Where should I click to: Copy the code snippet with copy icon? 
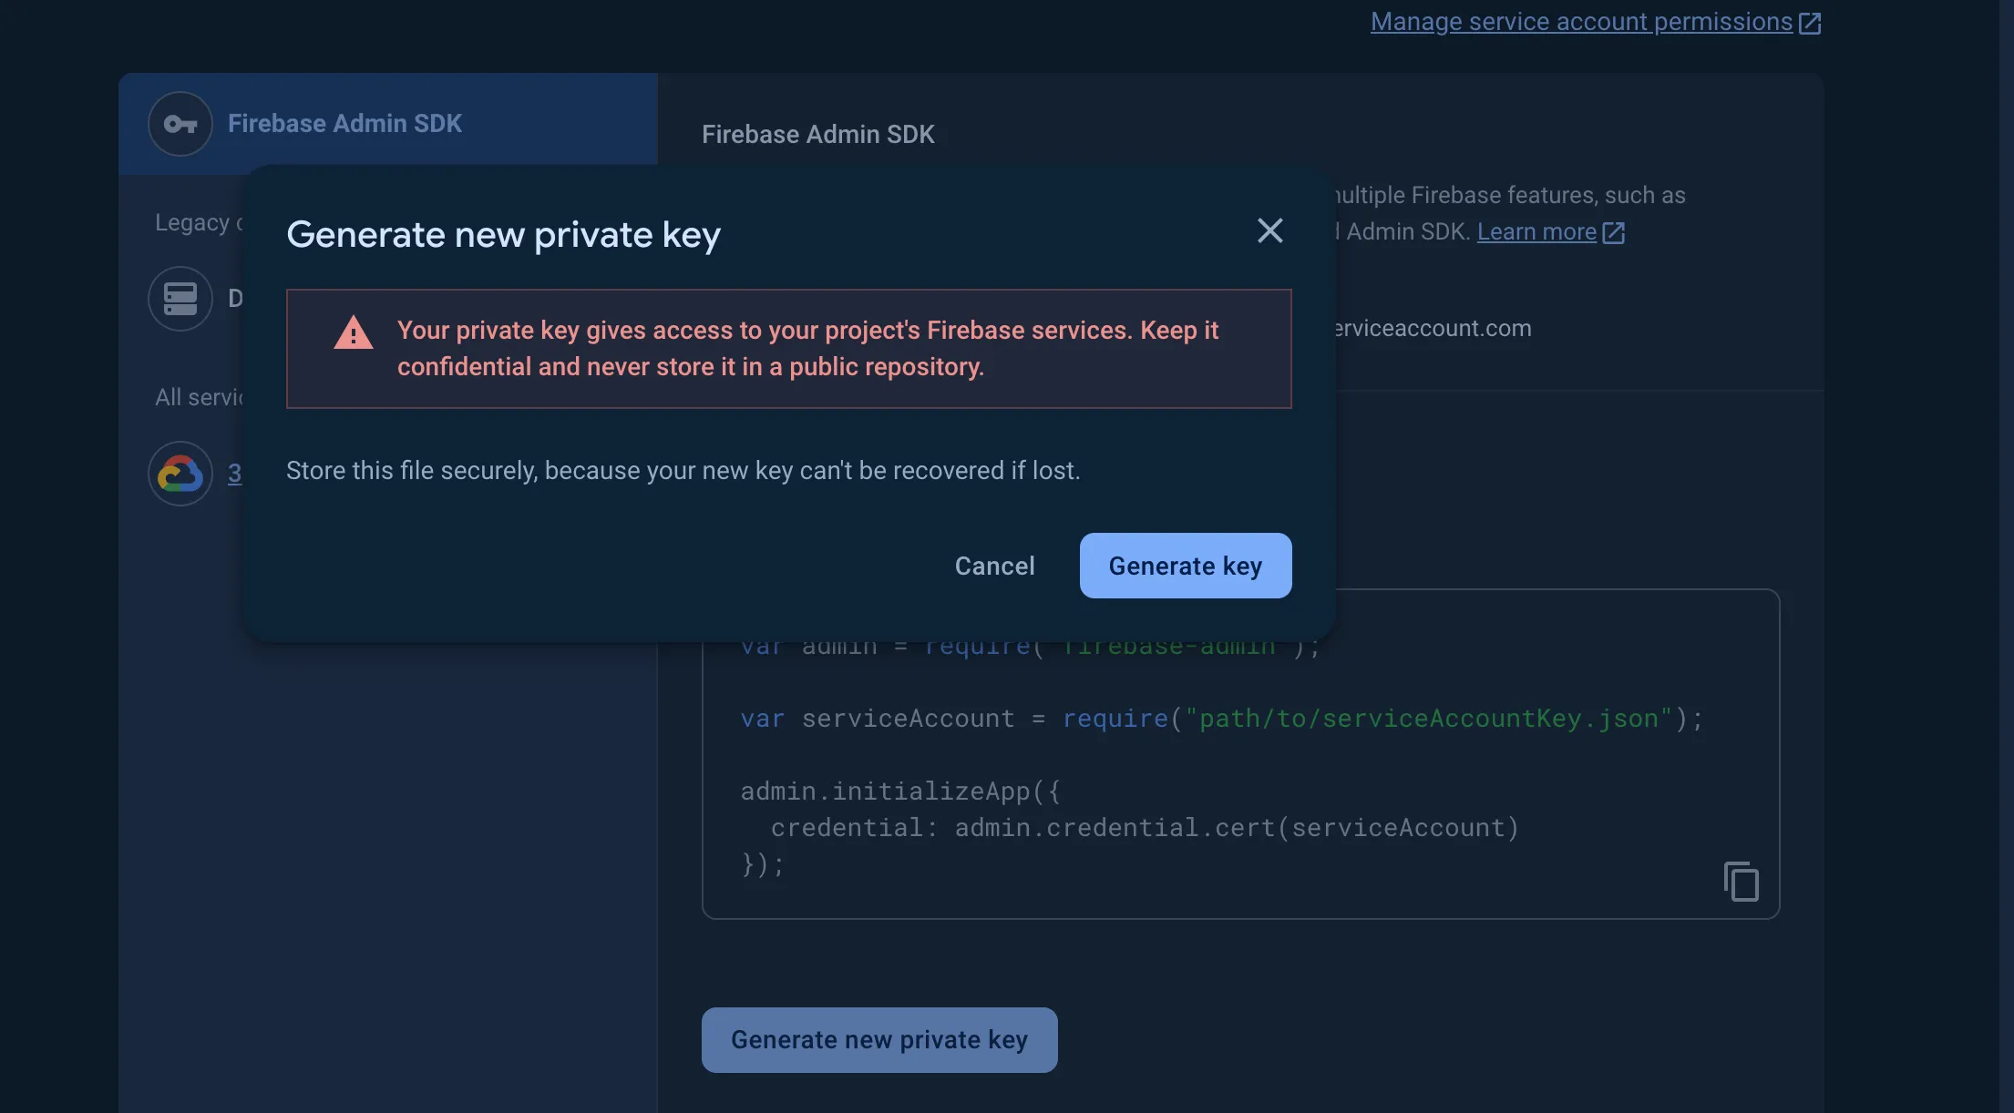(x=1741, y=881)
